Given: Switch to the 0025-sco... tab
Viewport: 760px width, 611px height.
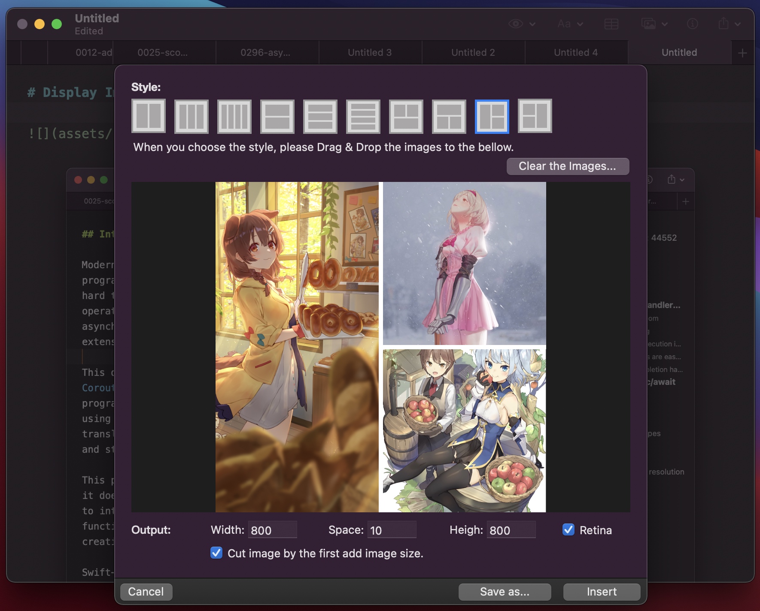Looking at the screenshot, I should click(164, 53).
